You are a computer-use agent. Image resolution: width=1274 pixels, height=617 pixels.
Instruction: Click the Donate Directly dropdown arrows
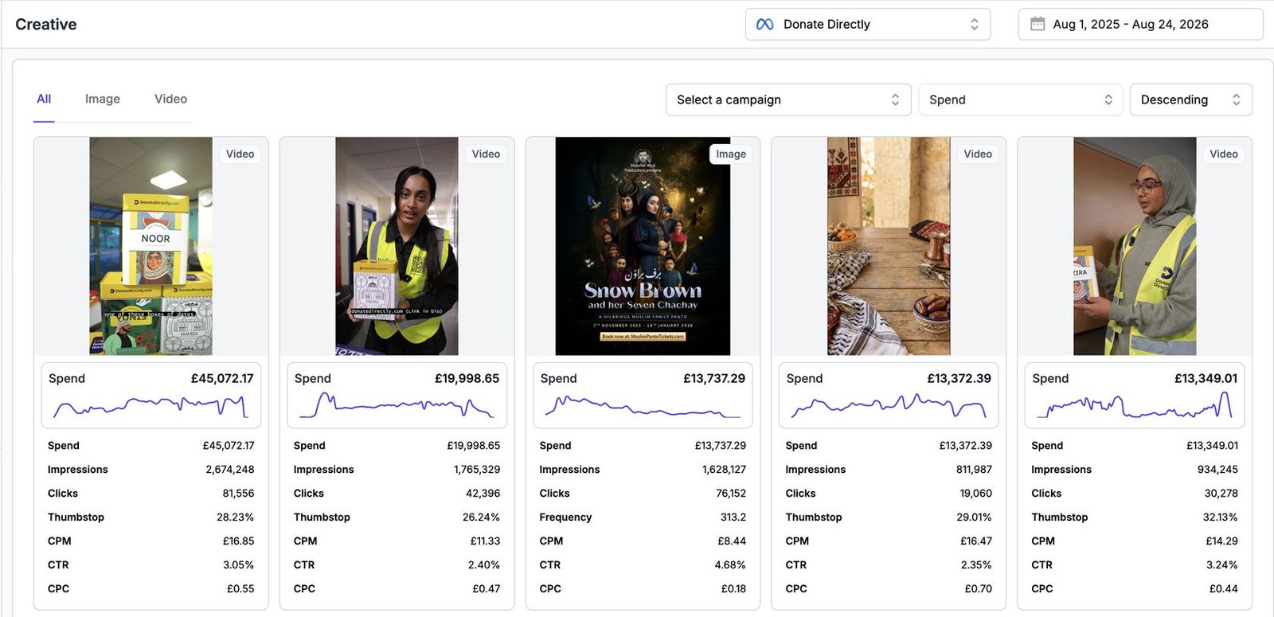click(975, 25)
